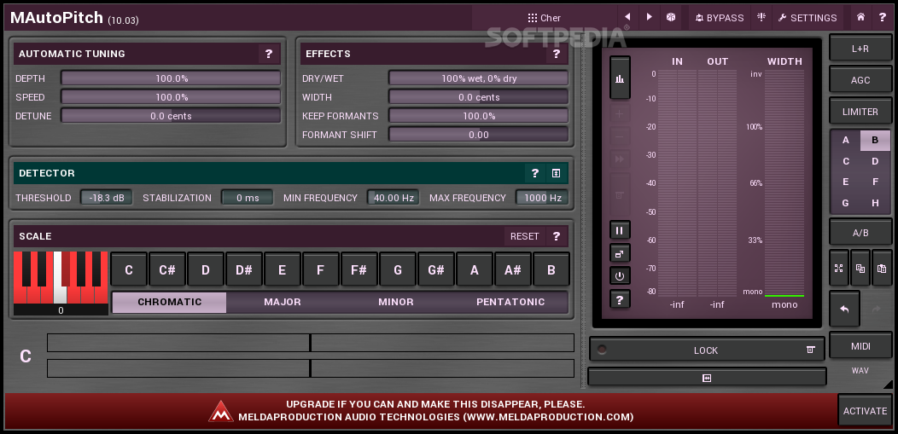
Task: Toggle the BYPASS button
Action: pyautogui.click(x=720, y=18)
